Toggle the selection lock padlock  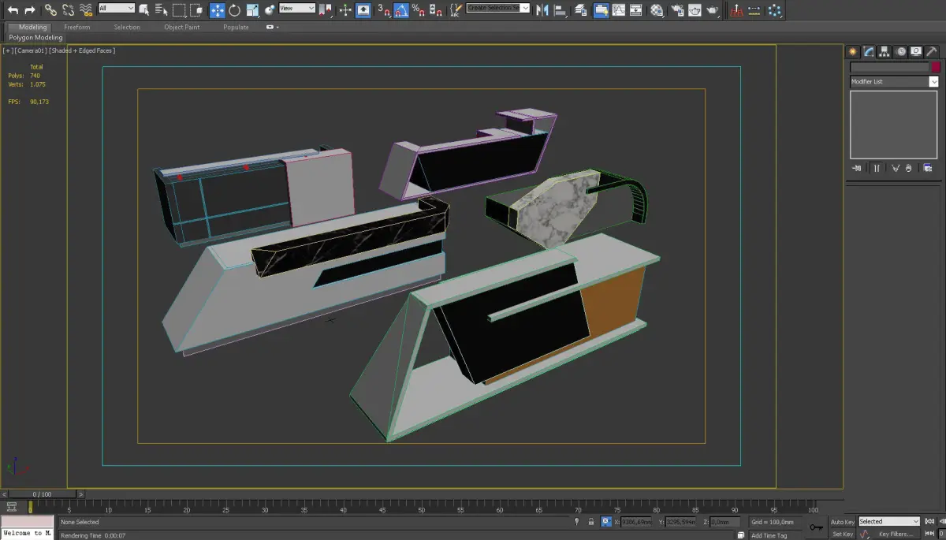tap(591, 522)
